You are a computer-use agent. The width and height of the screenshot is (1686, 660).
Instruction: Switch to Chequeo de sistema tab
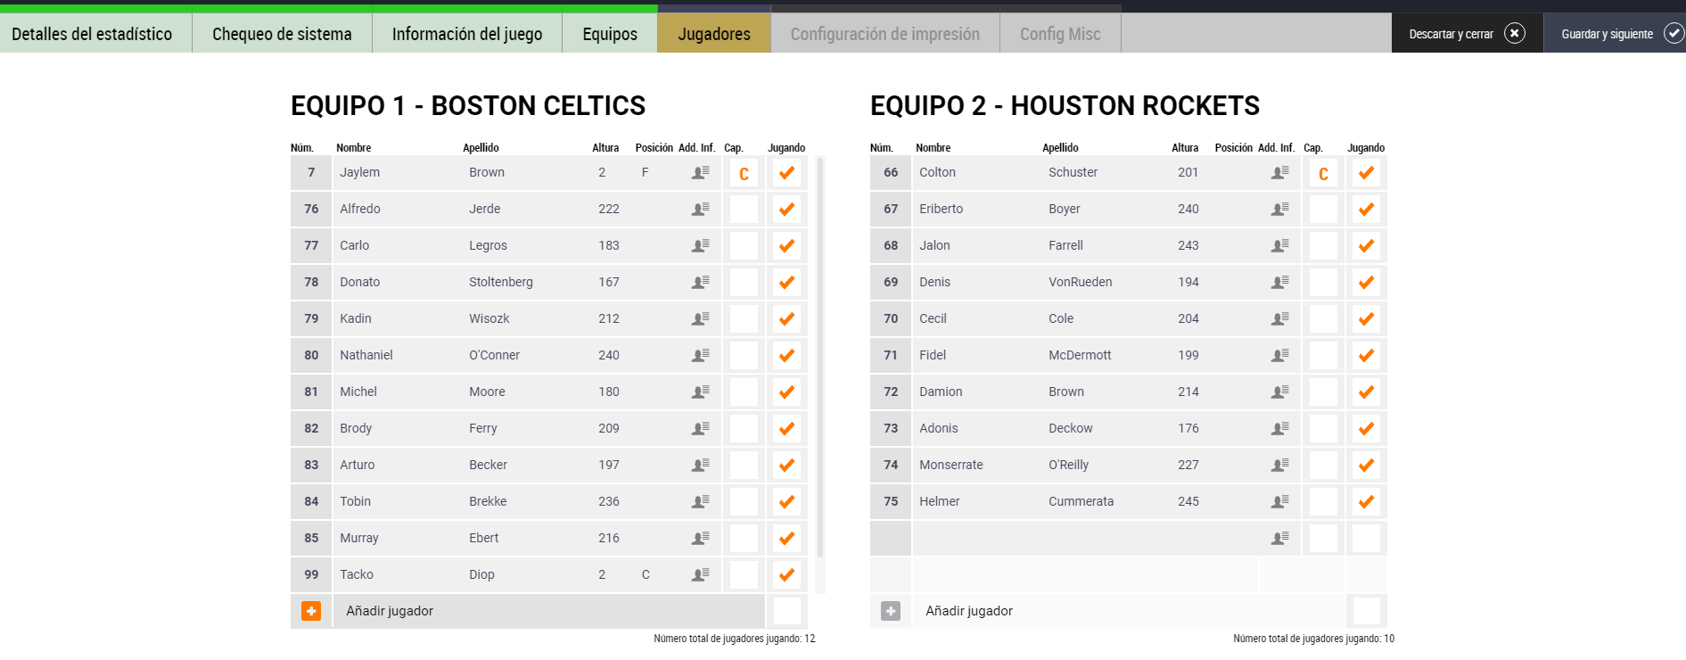(282, 34)
